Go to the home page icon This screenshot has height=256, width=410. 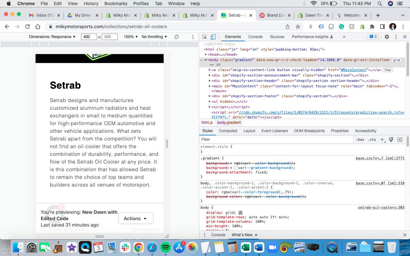pos(38,27)
